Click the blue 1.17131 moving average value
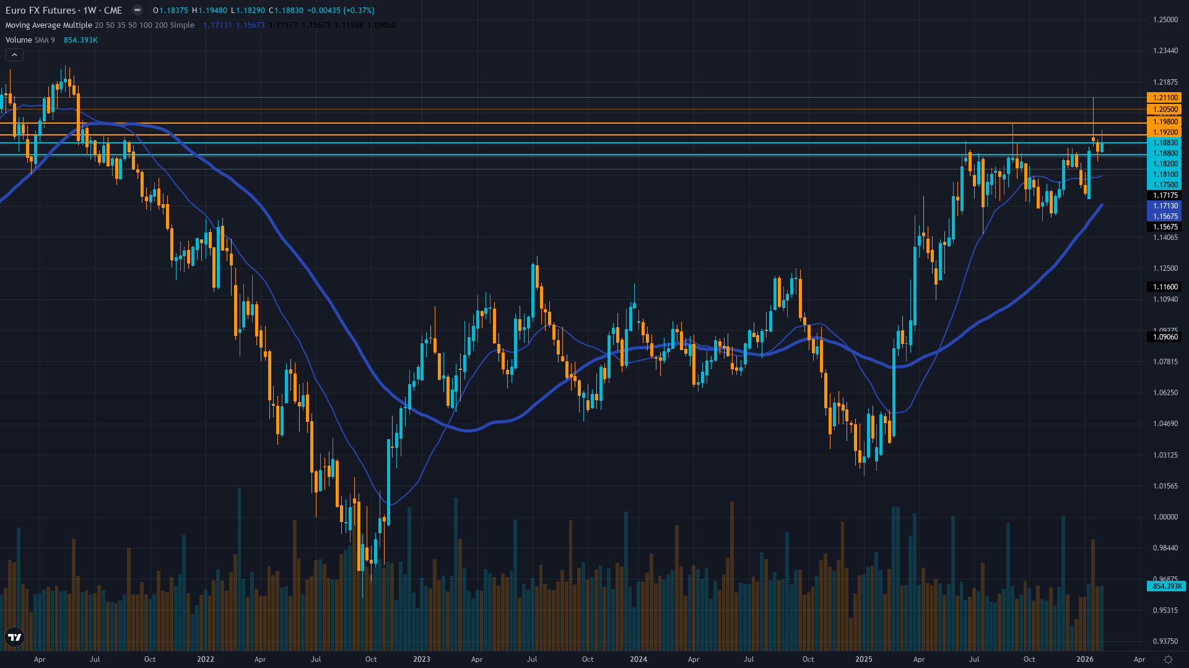Screen dimensions: 1189x668 tap(217, 25)
